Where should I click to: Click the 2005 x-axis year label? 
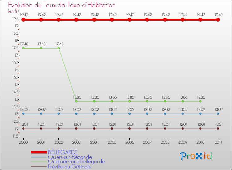tap(112, 142)
